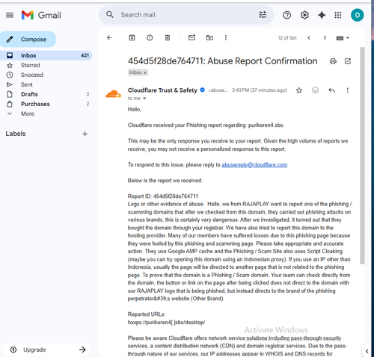
Task: Click the abusereply@cloudflare.com link
Action: point(254,165)
